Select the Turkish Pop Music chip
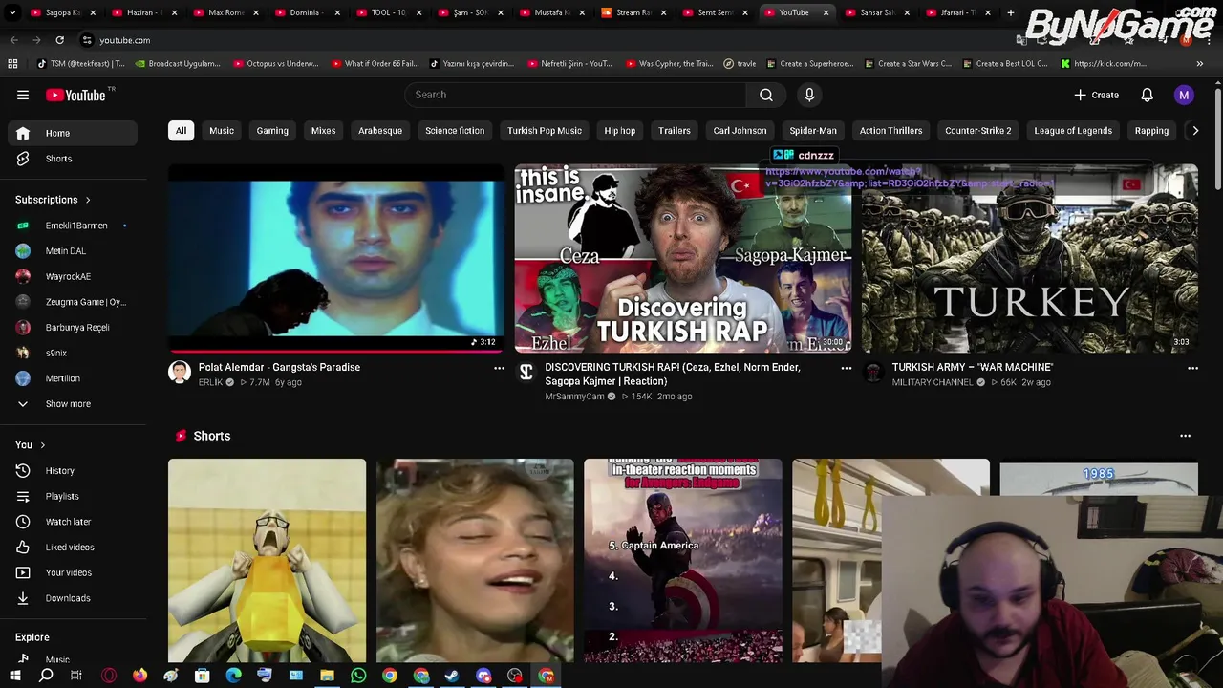1223x688 pixels. coord(545,131)
